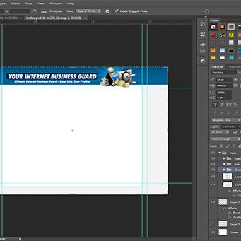Open the Kind layer filter dropdown
Image resolution: width=241 pixels, height=241 pixels.
tap(220, 132)
